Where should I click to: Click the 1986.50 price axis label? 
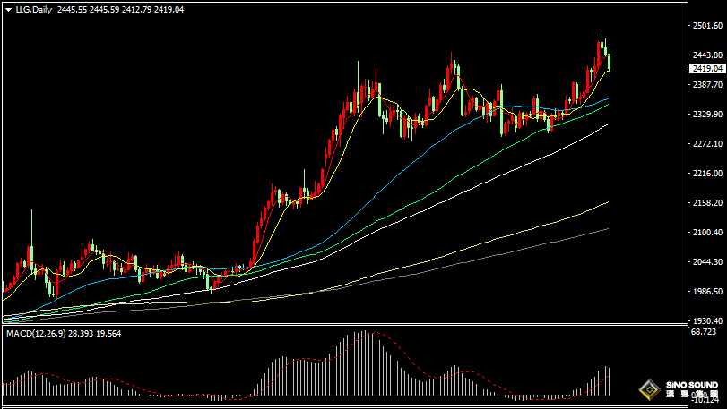[x=707, y=292]
